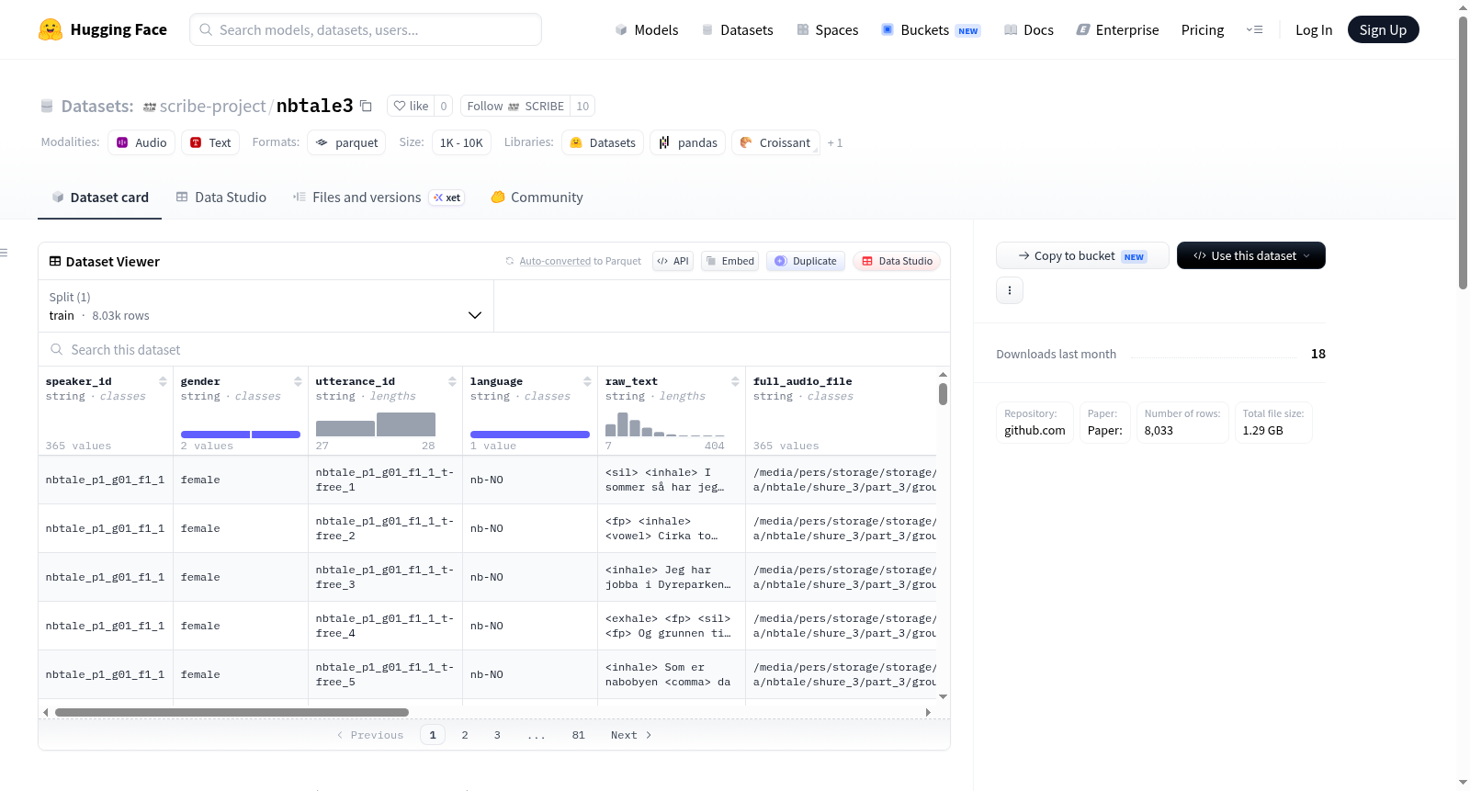Expand the +1 more libraries indicator
1470x791 pixels.
(835, 142)
